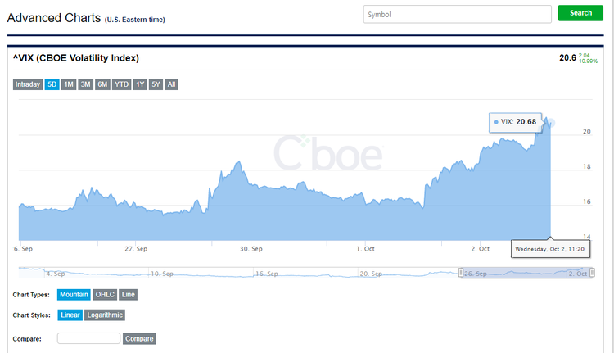Click the y-axis value 18
The width and height of the screenshot is (614, 353).
tap(587, 166)
